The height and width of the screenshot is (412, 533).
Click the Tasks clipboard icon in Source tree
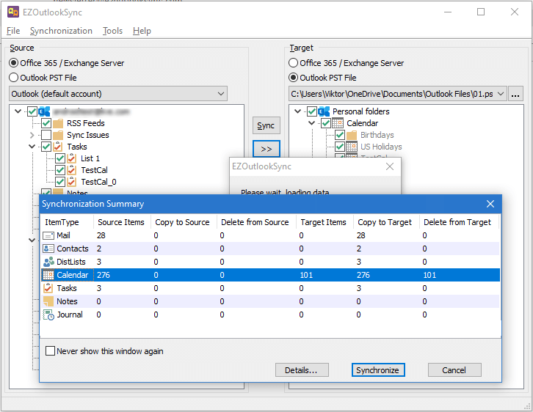(58, 147)
